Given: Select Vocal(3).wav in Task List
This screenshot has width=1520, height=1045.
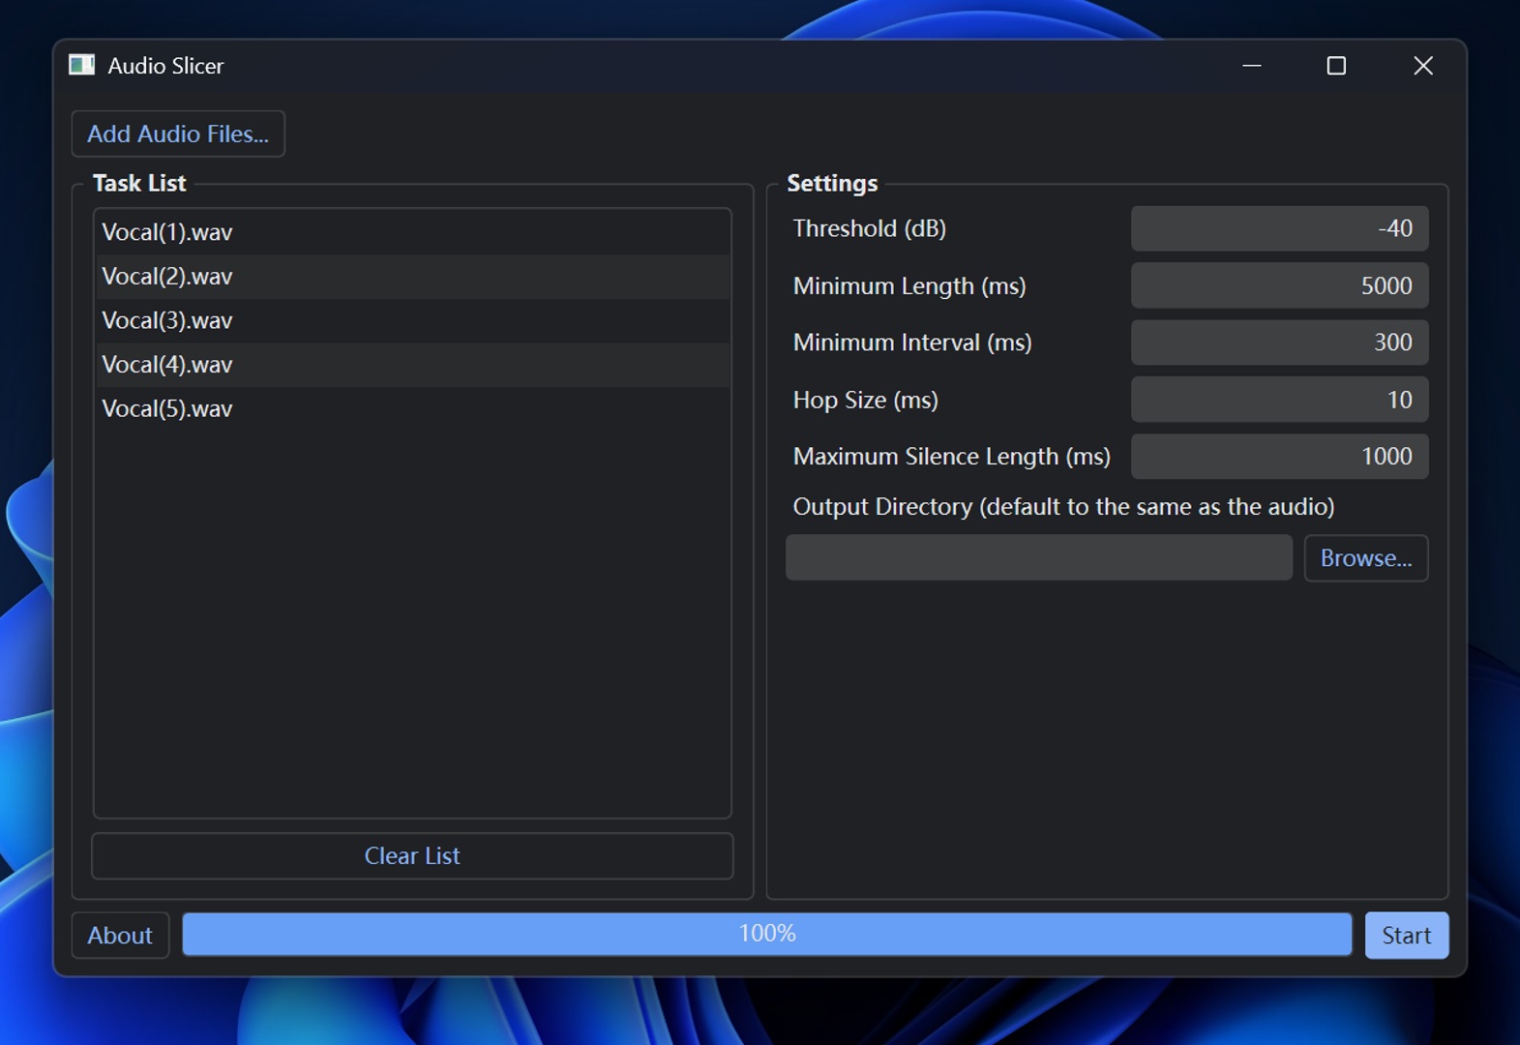Looking at the screenshot, I should point(412,320).
